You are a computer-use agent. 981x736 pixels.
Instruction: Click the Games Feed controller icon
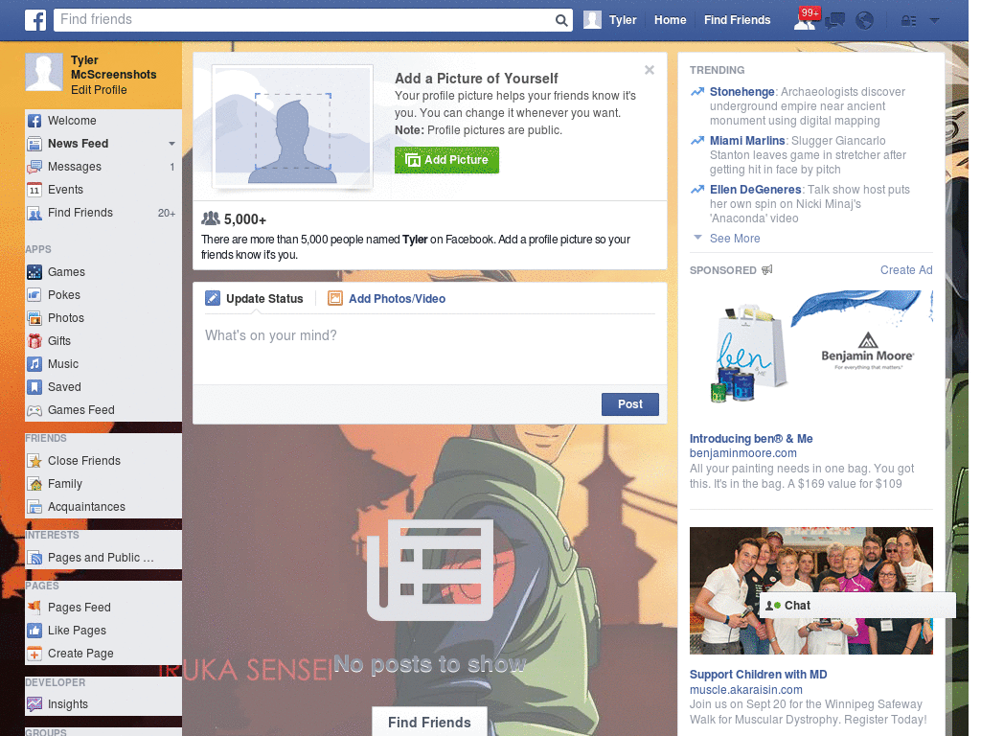point(34,410)
